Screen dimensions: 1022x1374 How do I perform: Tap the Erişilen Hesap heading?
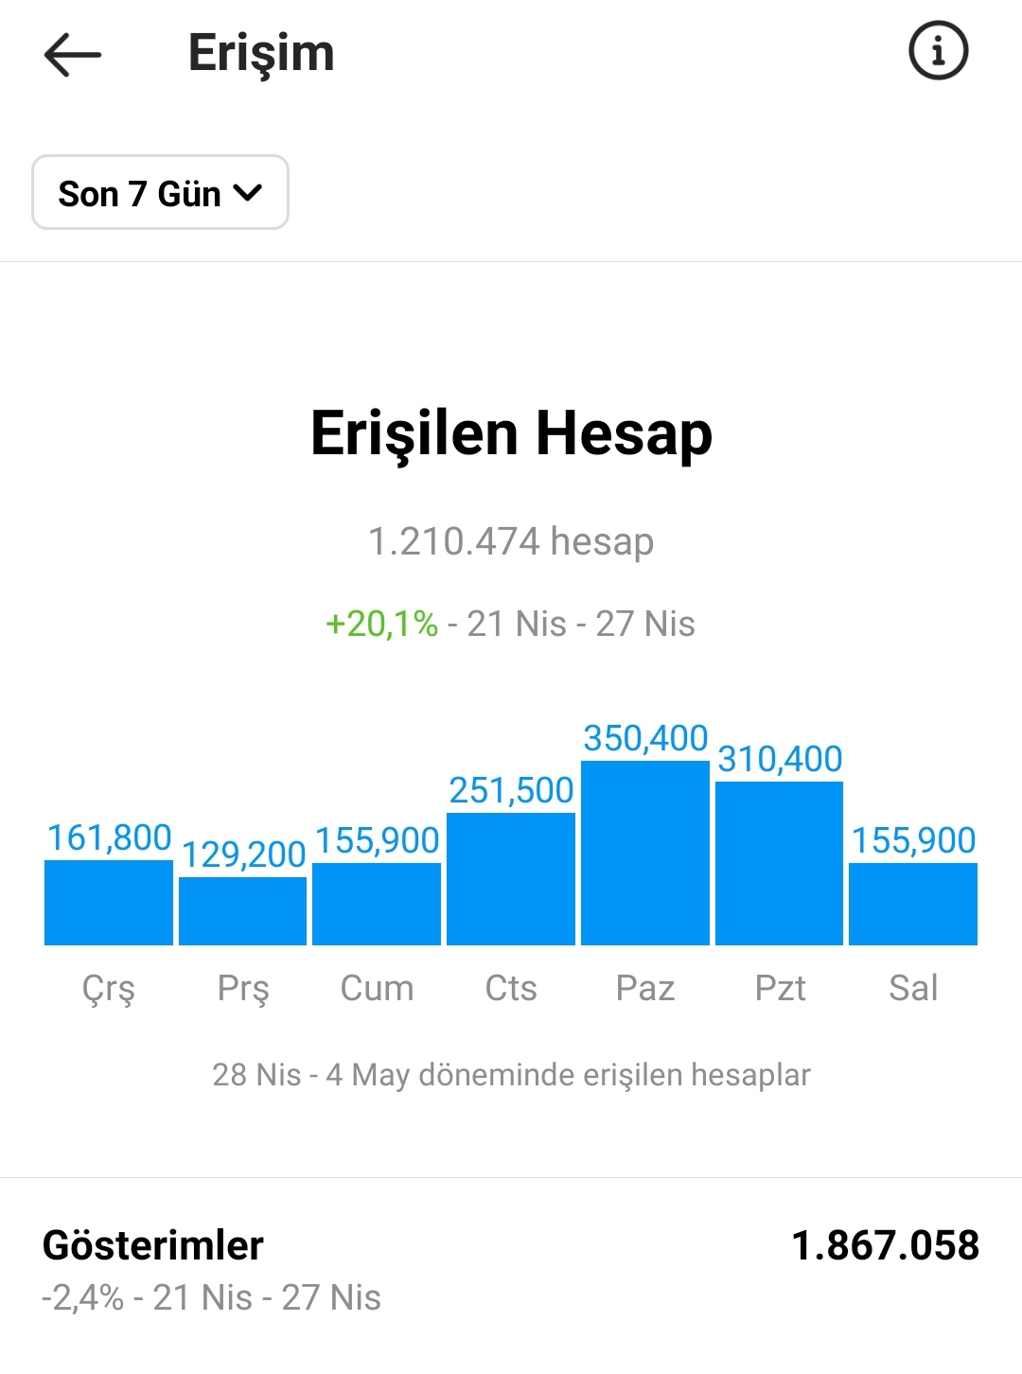click(x=511, y=434)
